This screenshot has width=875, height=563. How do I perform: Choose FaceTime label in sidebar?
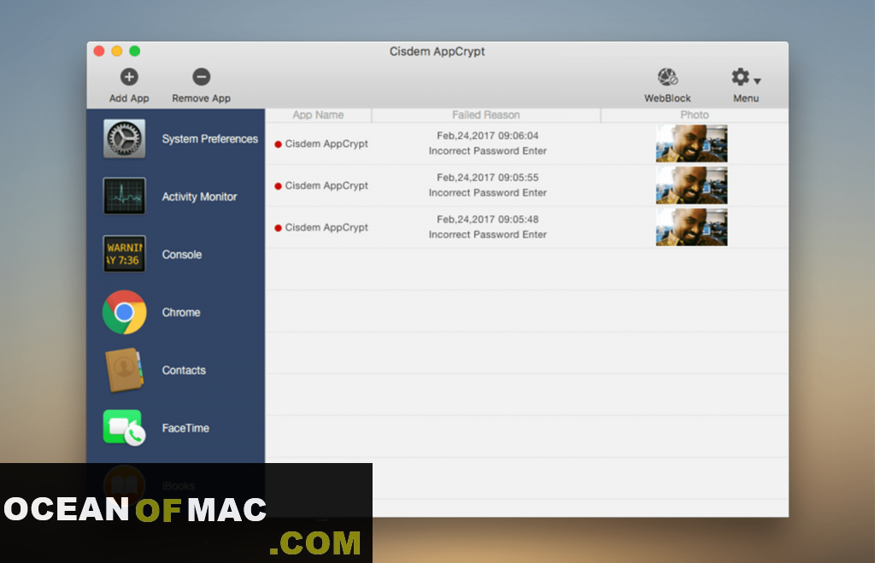coord(185,428)
